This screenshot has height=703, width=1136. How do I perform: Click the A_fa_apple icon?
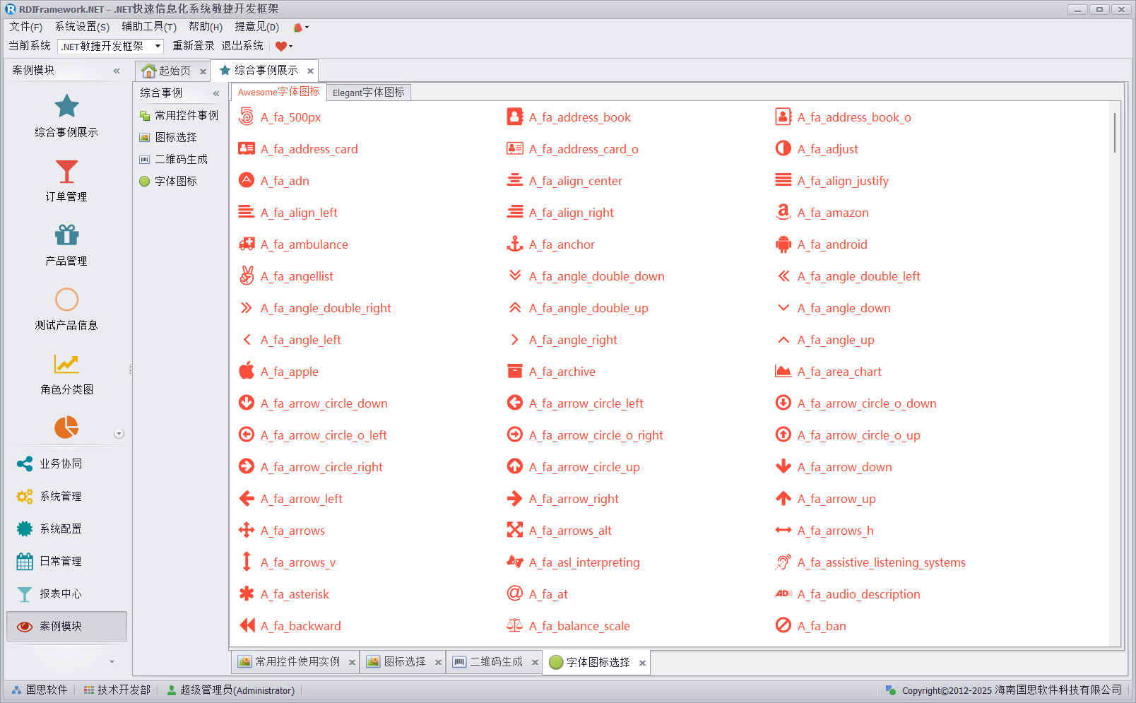247,371
